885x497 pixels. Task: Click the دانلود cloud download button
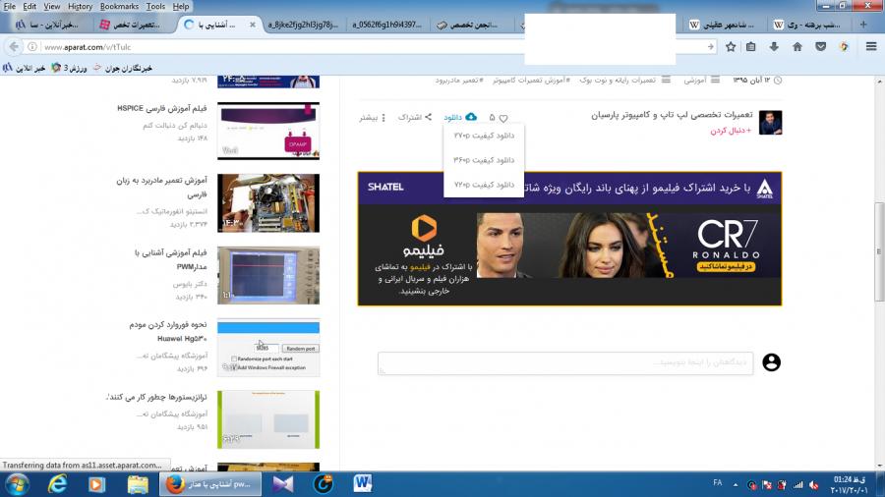(x=460, y=117)
